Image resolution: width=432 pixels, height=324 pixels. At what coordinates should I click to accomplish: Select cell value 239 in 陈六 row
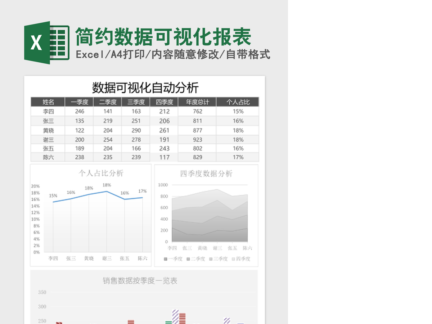136,157
